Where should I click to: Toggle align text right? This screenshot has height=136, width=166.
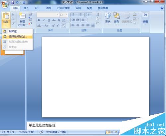[x=83, y=25]
